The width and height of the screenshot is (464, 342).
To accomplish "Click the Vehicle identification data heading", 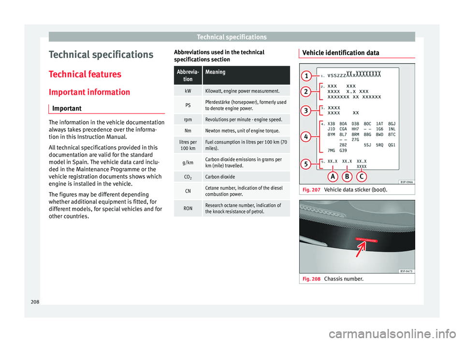I will tap(341, 53).
